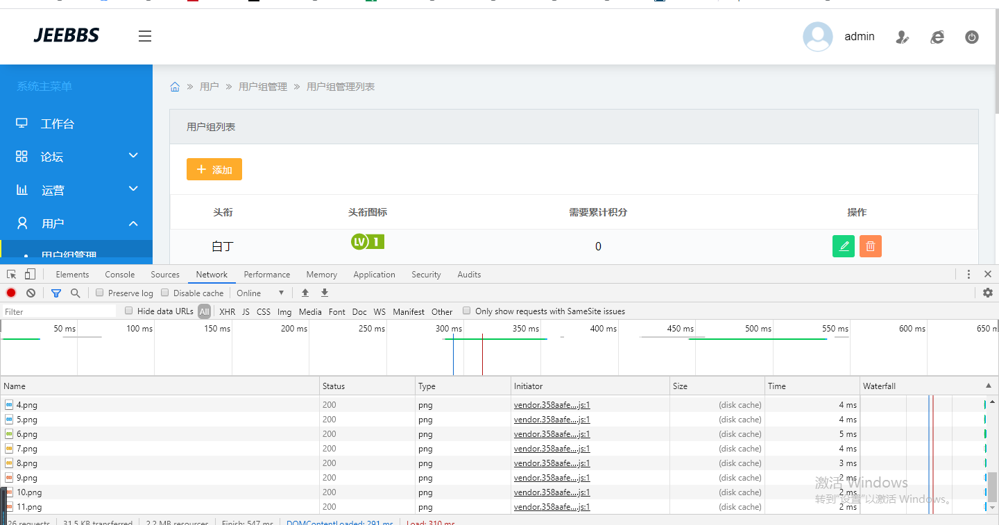Click the green edit pencil button for 白丁
This screenshot has width=999, height=525.
pyautogui.click(x=844, y=246)
